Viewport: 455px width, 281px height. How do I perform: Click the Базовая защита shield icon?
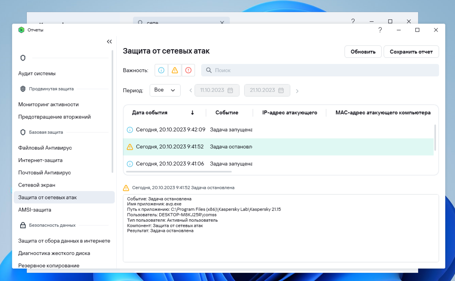[x=23, y=133]
